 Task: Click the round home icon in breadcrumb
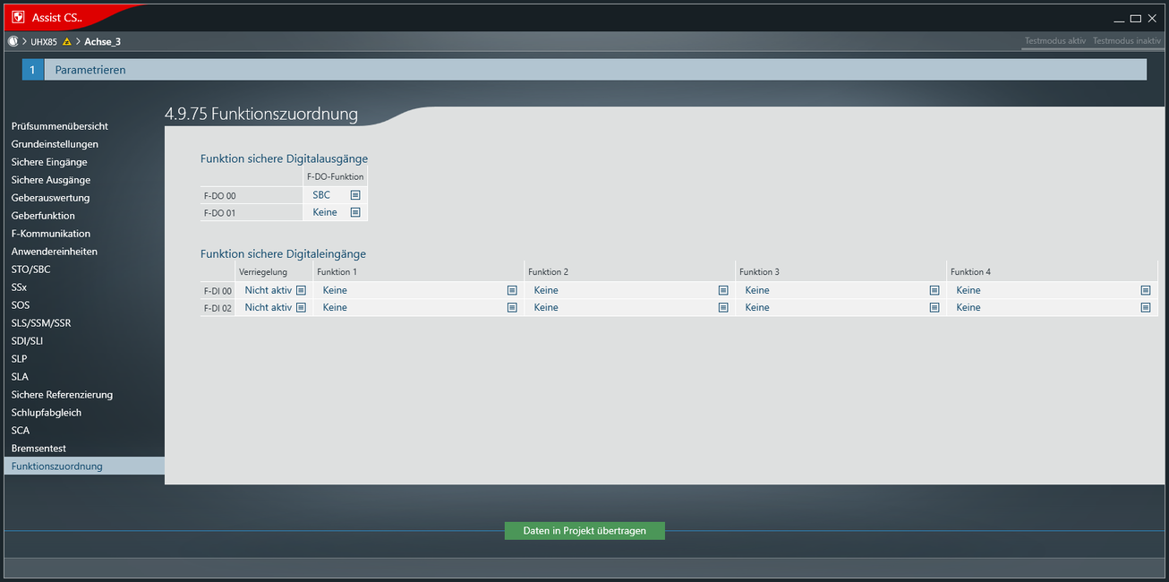coord(13,41)
